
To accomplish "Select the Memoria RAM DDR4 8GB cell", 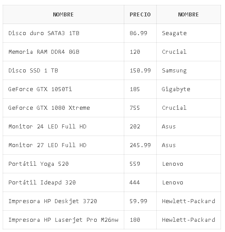I will (x=63, y=52).
